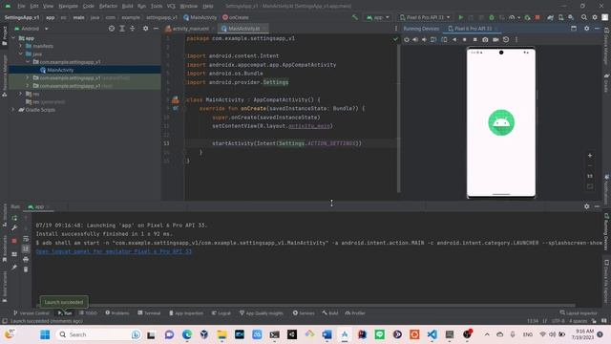Open the File menu
This screenshot has width=611, height=344.
point(21,6)
